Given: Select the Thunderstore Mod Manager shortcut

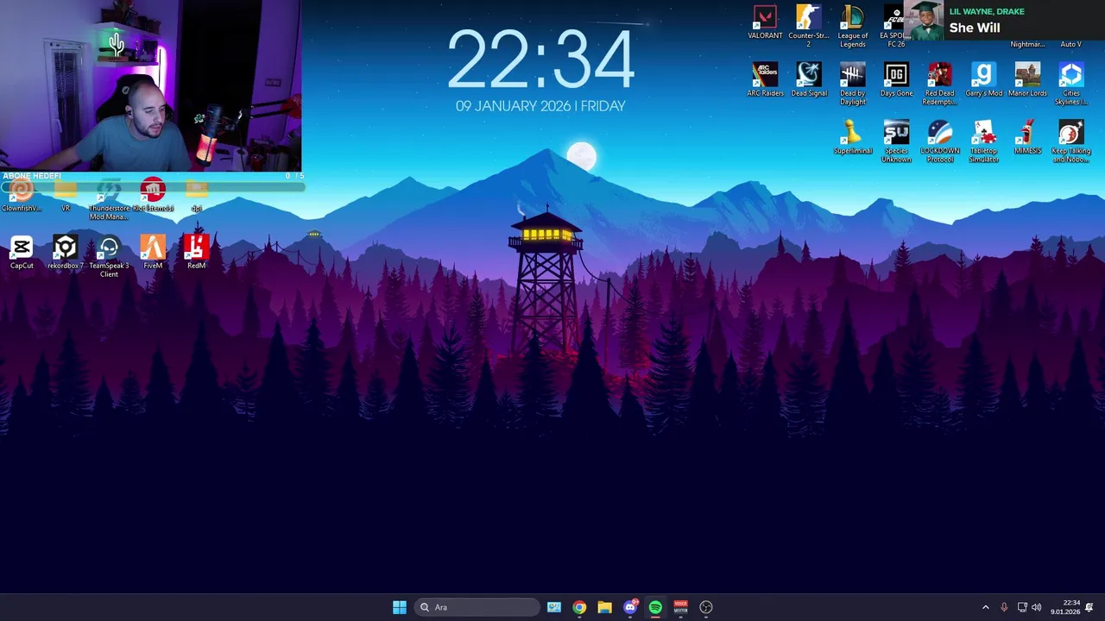Looking at the screenshot, I should [x=109, y=198].
